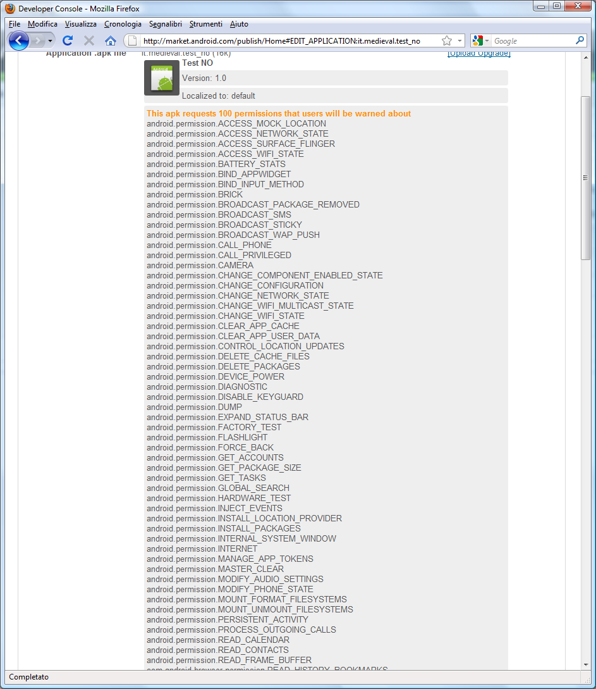Screen dimensions: 596x689
Task: Select the INJECT_EVENTS permission line
Action: 215,508
